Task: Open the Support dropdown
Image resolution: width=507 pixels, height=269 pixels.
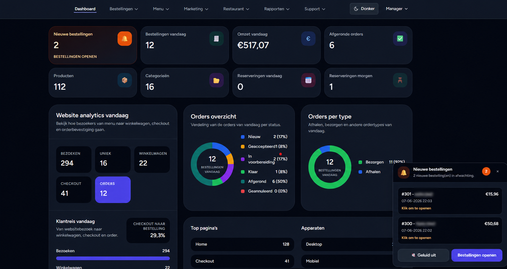Action: 315,9
